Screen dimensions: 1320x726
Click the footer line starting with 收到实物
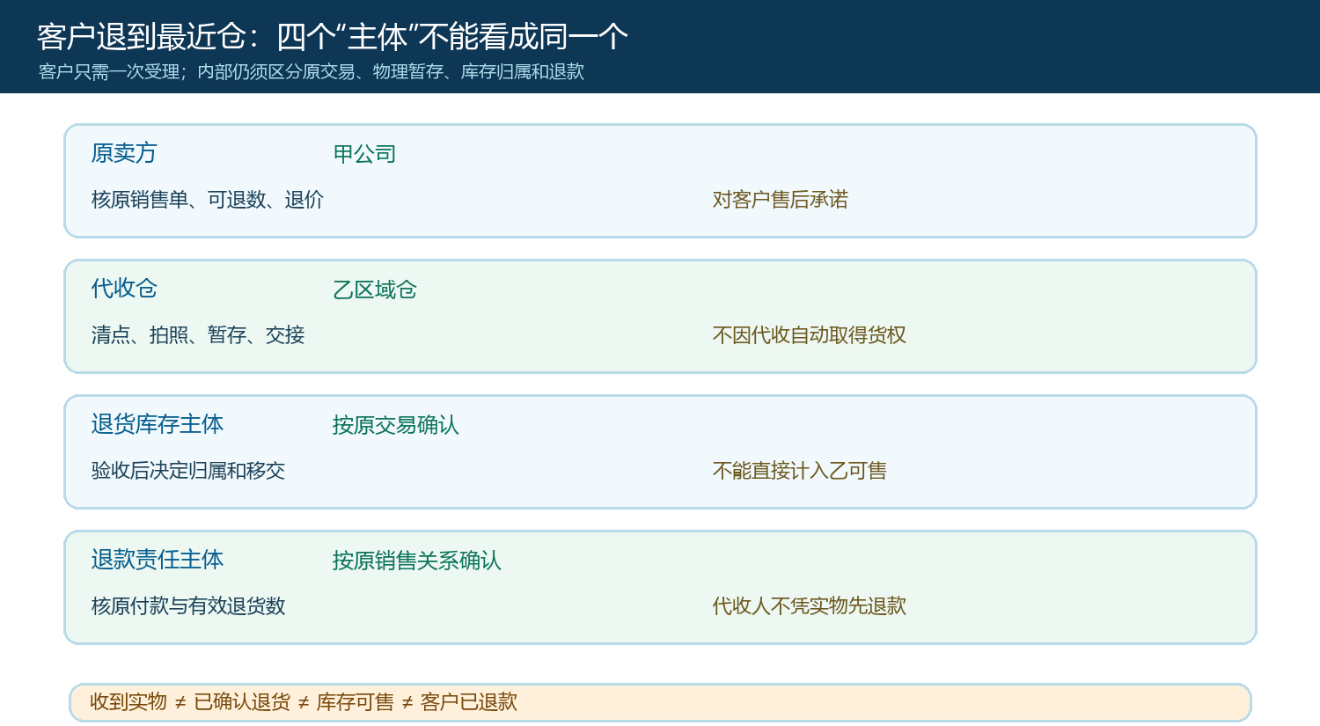(304, 702)
